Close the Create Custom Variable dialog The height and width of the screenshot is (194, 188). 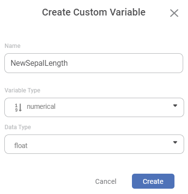[174, 13]
